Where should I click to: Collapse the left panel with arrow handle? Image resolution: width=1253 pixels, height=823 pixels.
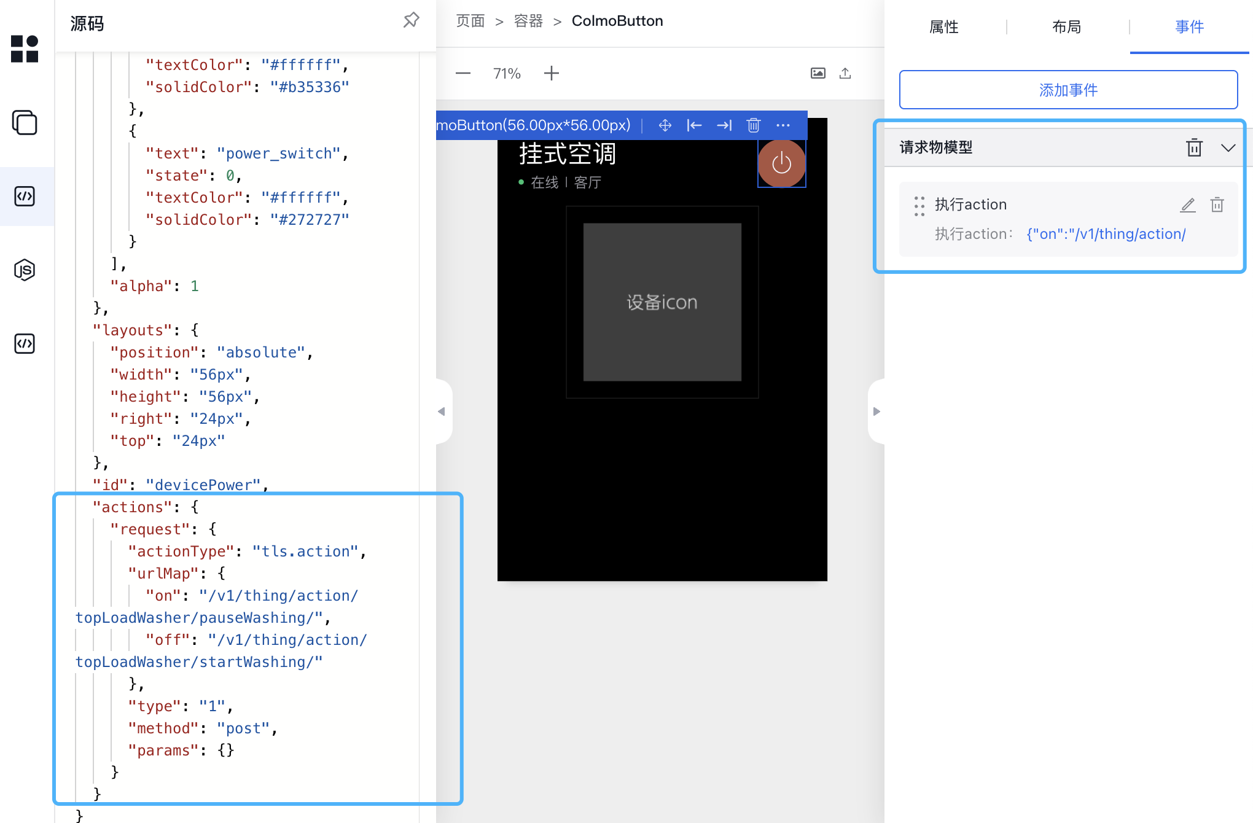[x=442, y=411]
